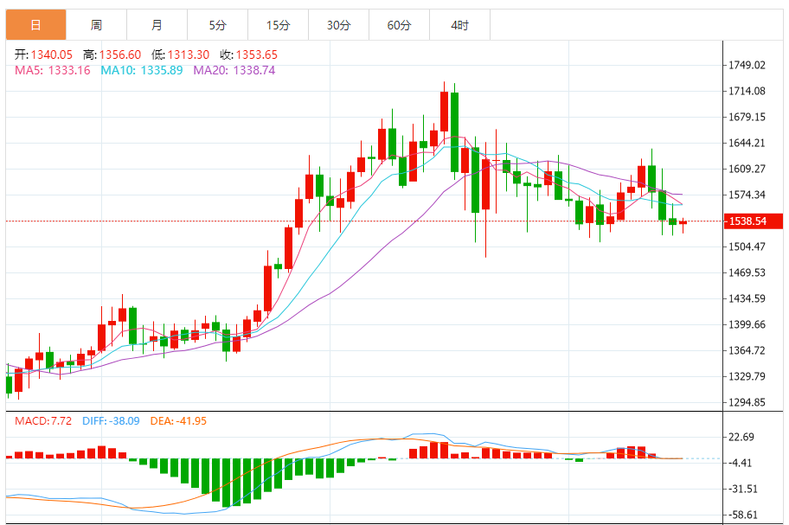Click the MA20 moving average label

[234, 70]
